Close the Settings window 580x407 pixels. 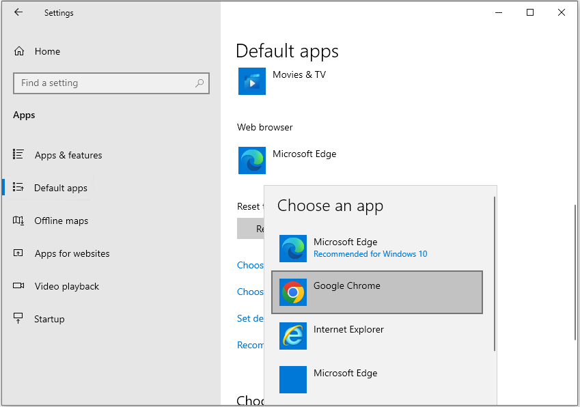click(561, 12)
